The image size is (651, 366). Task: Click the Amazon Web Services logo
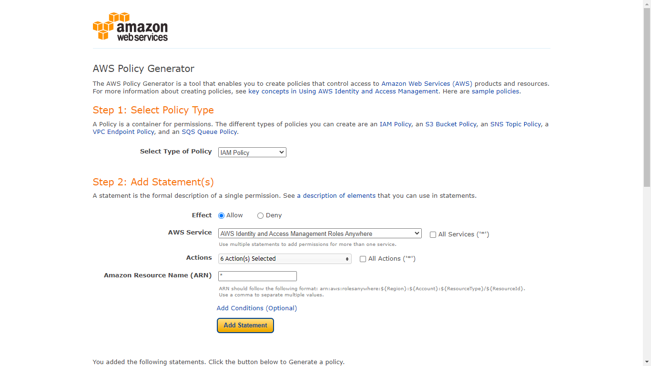(x=130, y=27)
